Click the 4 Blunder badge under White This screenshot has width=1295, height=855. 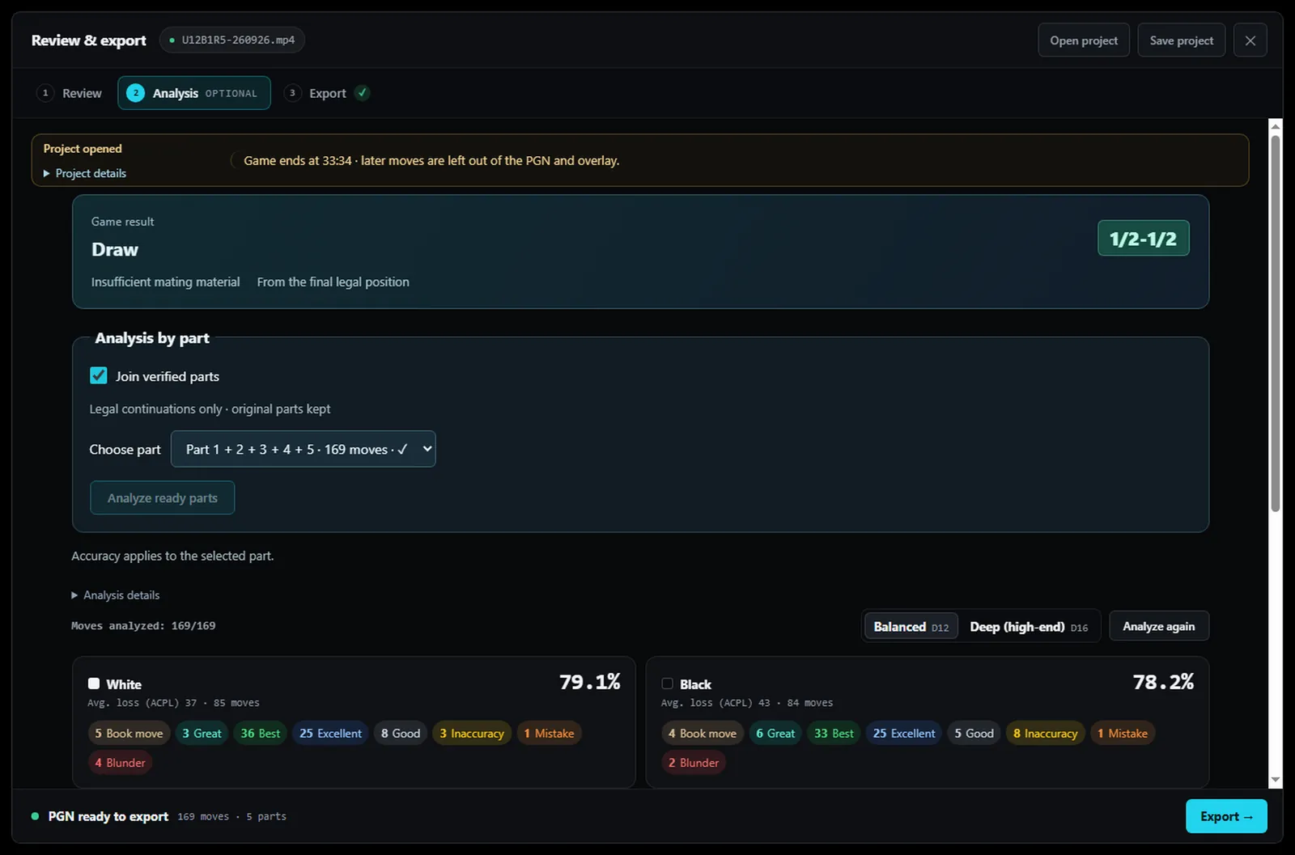click(120, 763)
